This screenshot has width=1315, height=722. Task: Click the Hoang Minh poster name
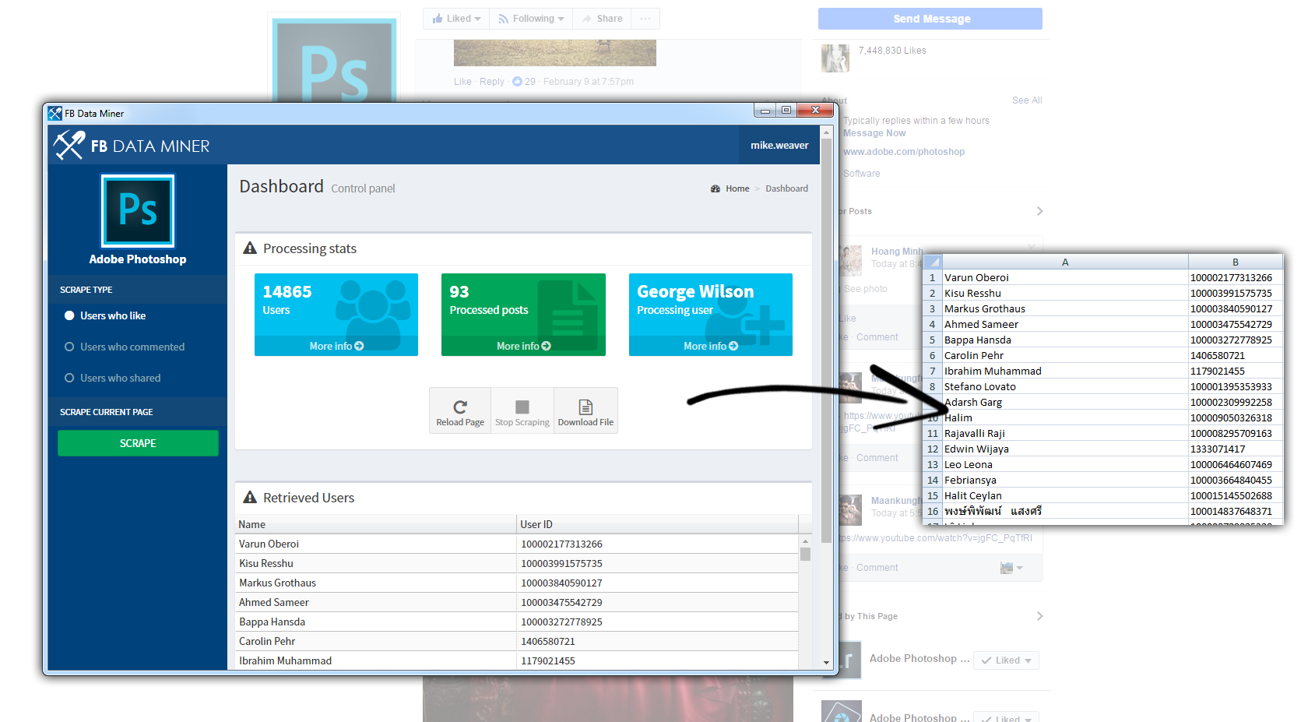(x=896, y=252)
